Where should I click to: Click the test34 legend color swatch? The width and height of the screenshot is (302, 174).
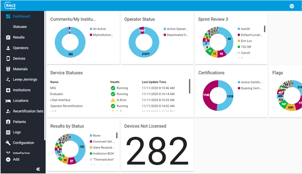pos(239,29)
